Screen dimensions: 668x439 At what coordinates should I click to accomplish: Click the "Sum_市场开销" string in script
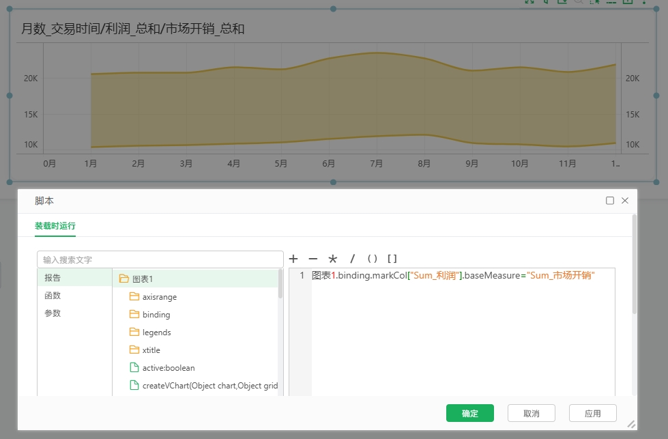[x=561, y=275]
